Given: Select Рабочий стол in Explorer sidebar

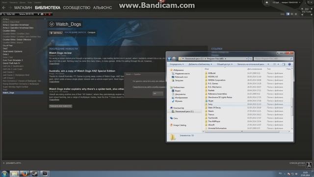Looking at the screenshot, I should [180, 77].
